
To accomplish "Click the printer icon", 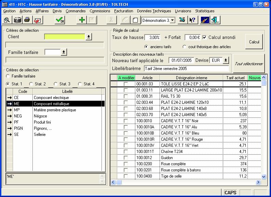I will click(x=27, y=20).
